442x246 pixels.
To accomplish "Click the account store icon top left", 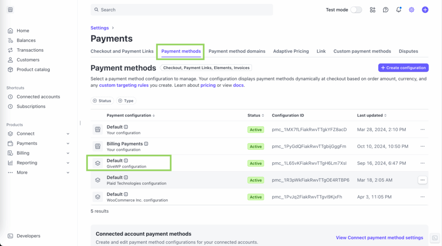I will coord(10,10).
